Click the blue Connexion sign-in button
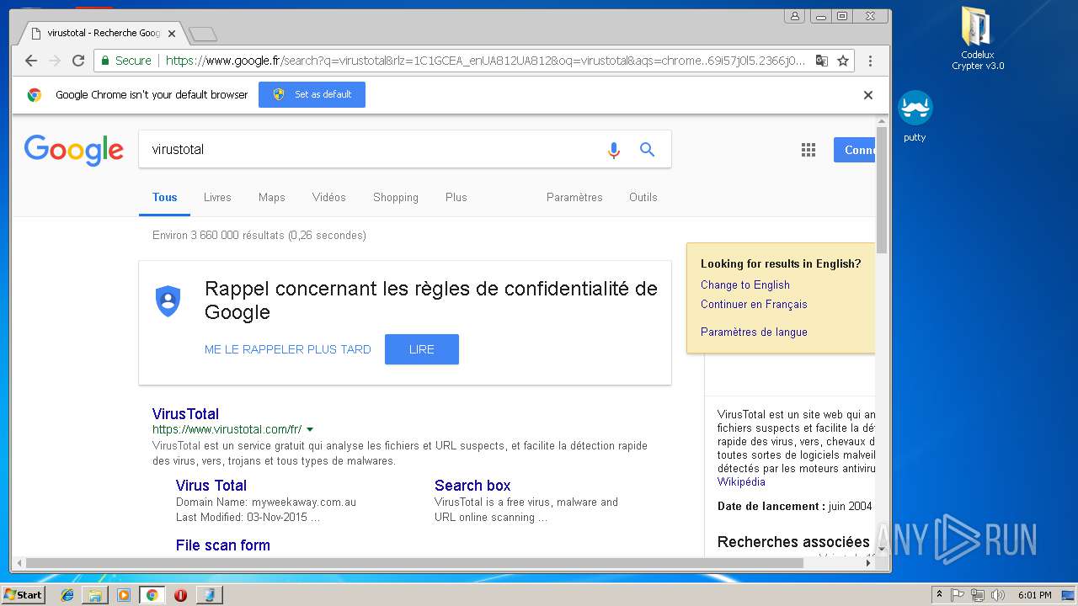 pos(855,150)
